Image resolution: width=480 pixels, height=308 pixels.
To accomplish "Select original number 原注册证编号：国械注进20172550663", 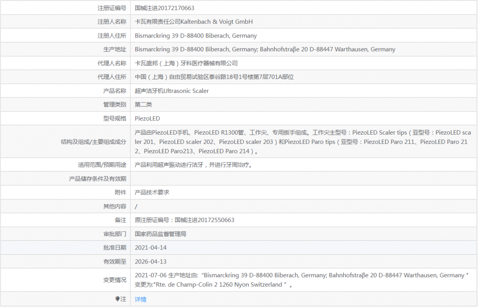I will coord(184,220).
